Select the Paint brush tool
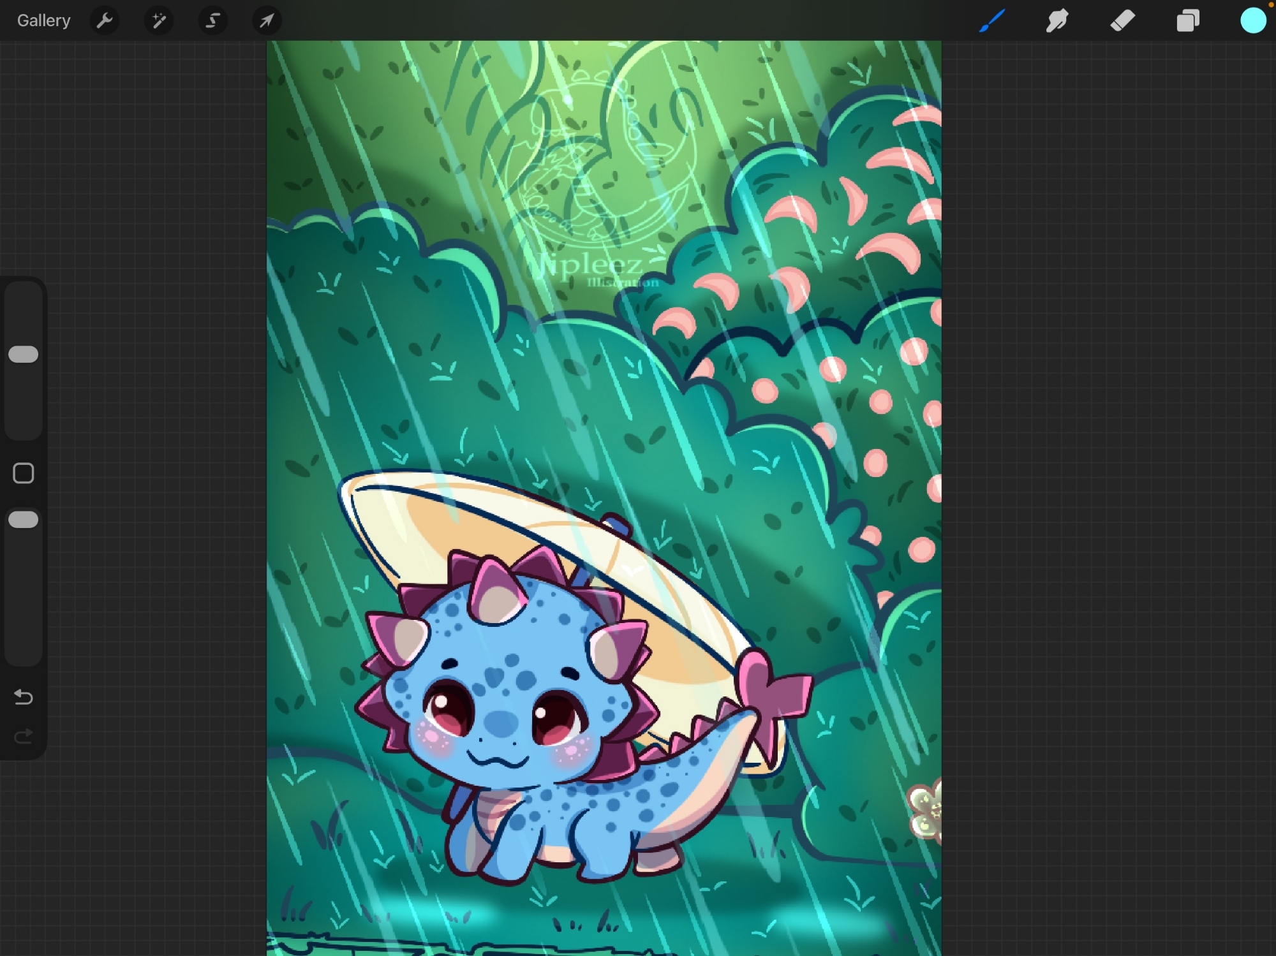This screenshot has width=1276, height=956. [992, 21]
